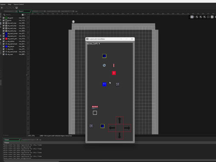The width and height of the screenshot is (216, 162).
Task: Click the 'Created with GameMaker' title text
Action: point(97,39)
